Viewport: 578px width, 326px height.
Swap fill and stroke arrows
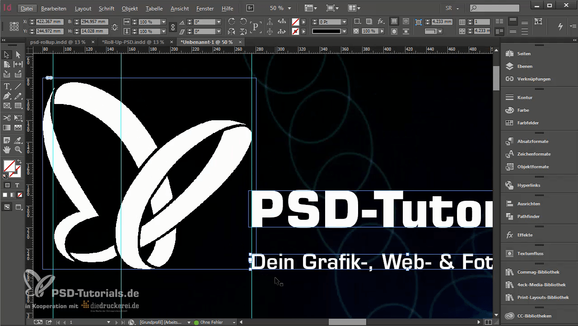pos(19,162)
